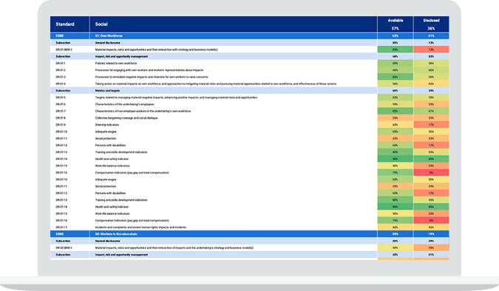Select 'Processes to remediate negative impacts' row text
This screenshot has width=499, height=291.
tap(151, 77)
